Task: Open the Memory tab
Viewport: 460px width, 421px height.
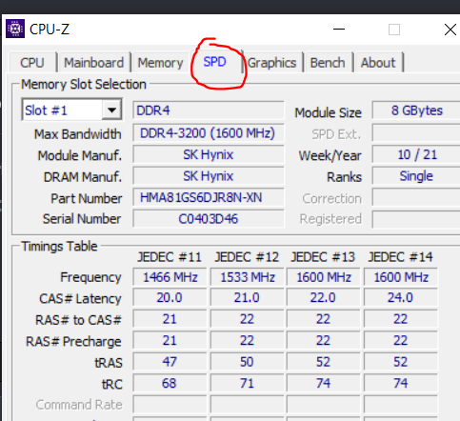Action: (x=160, y=63)
